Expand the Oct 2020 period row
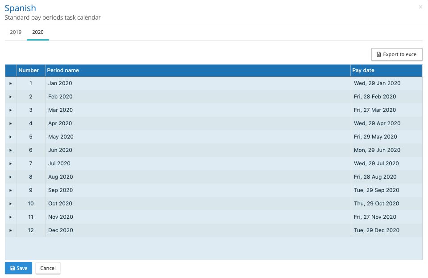The image size is (428, 278). coord(11,204)
